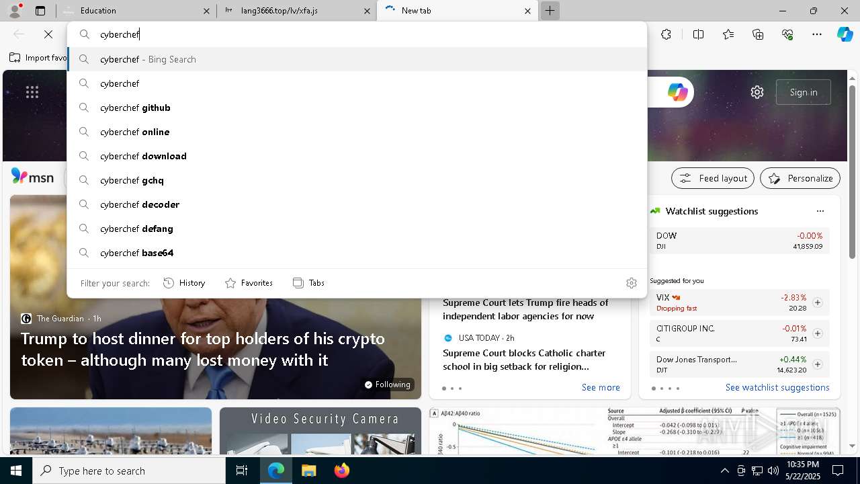The height and width of the screenshot is (484, 860).
Task: Click the Copilot logo in search box
Action: (677, 92)
